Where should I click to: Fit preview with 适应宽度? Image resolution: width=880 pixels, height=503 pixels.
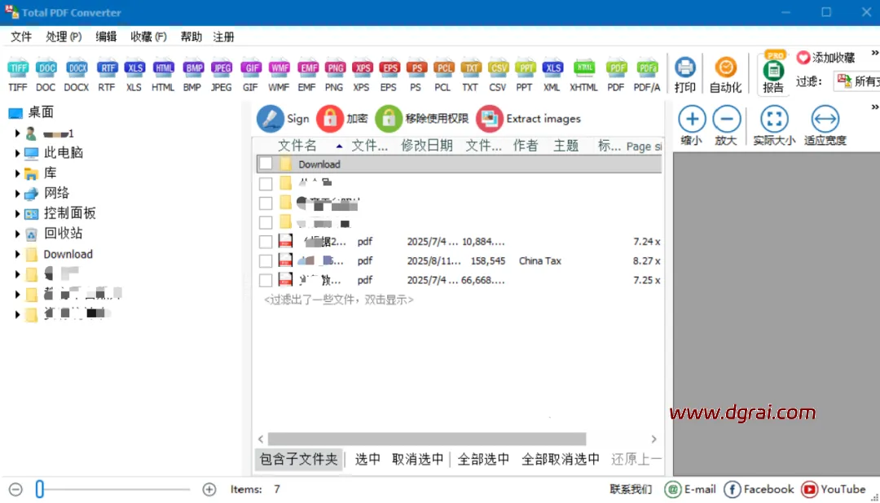coord(825,125)
